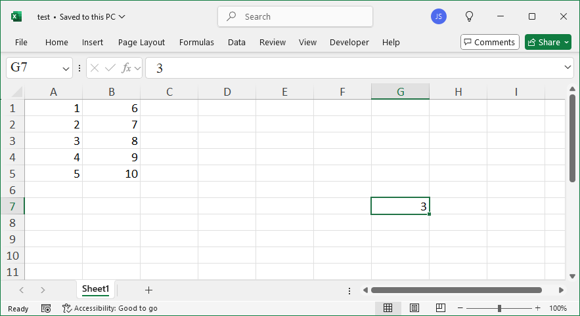Select column C header

pos(169,92)
